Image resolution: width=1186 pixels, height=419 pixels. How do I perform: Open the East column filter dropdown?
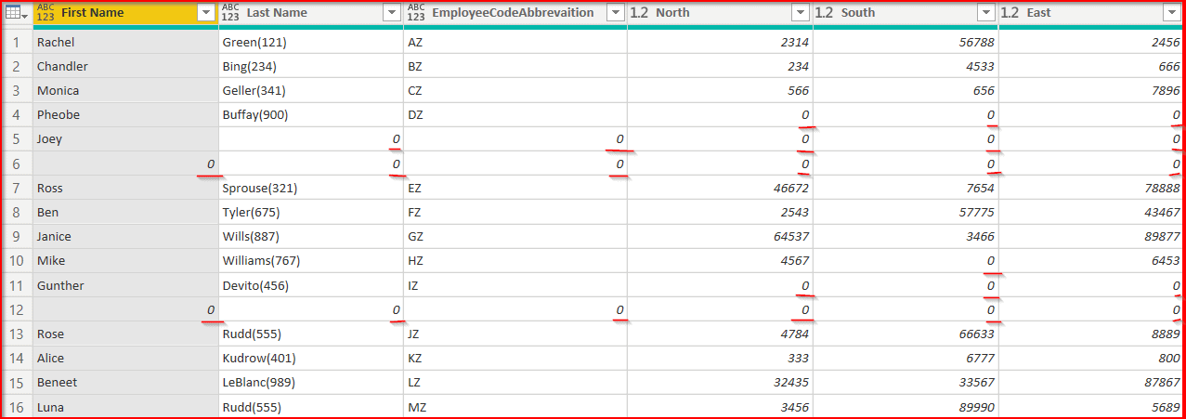point(1170,13)
